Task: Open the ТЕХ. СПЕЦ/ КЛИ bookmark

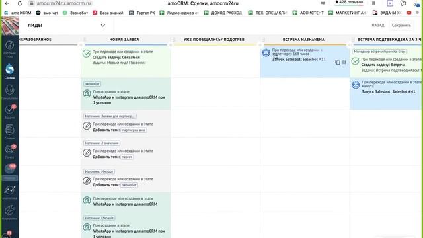Action: 268,13
